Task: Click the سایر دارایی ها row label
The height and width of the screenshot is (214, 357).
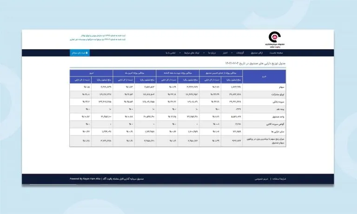Action: pyautogui.click(x=278, y=132)
